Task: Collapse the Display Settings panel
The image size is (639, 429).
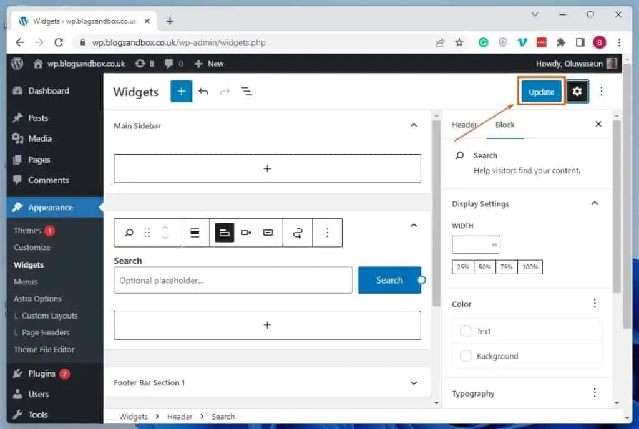Action: [594, 203]
